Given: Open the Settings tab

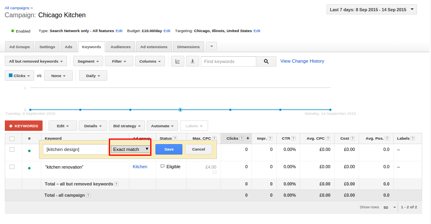Looking at the screenshot, I should (x=47, y=47).
